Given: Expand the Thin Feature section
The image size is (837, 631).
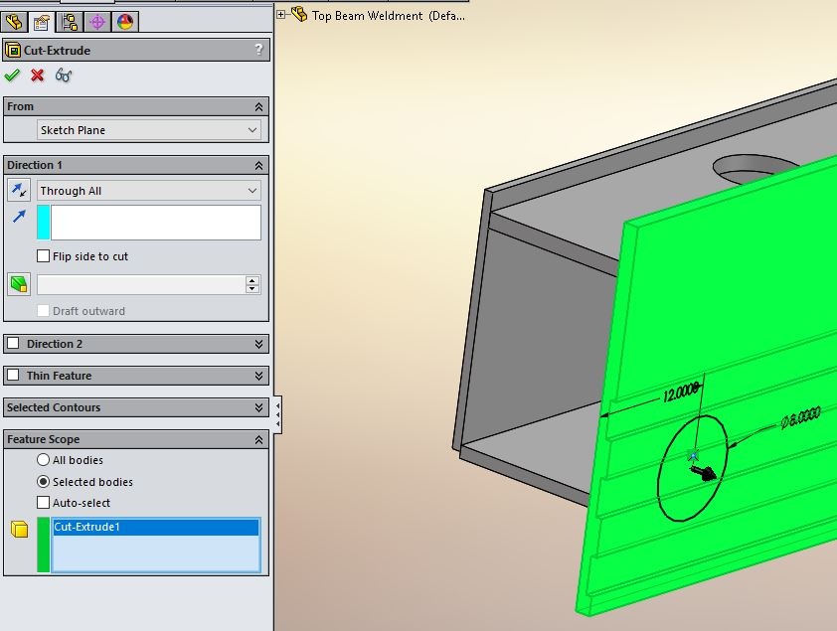Looking at the screenshot, I should click(x=258, y=376).
